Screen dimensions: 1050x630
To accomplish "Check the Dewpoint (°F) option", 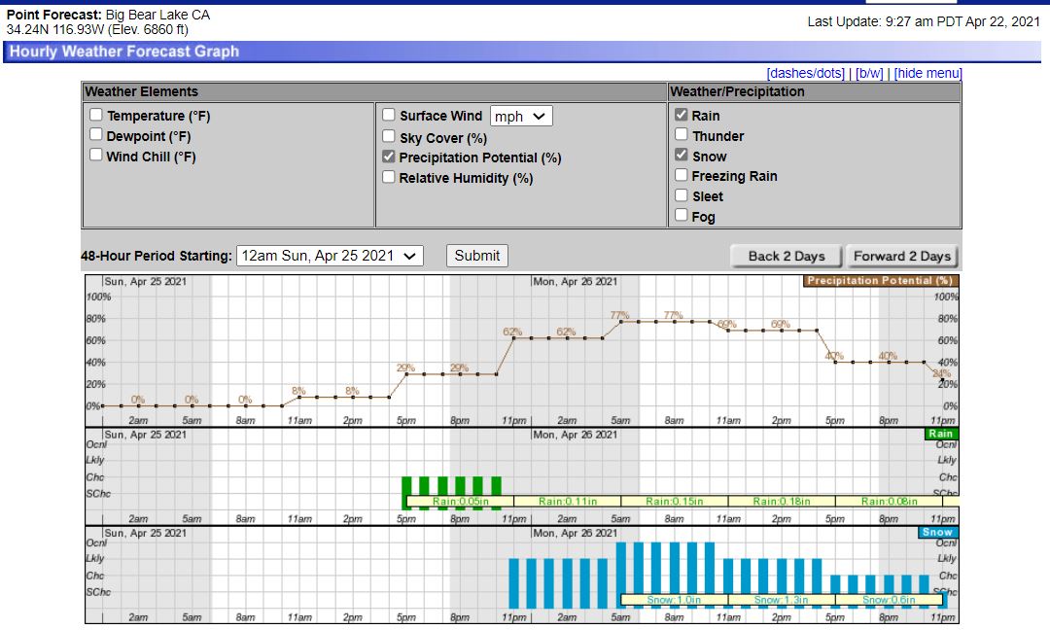I will [96, 135].
